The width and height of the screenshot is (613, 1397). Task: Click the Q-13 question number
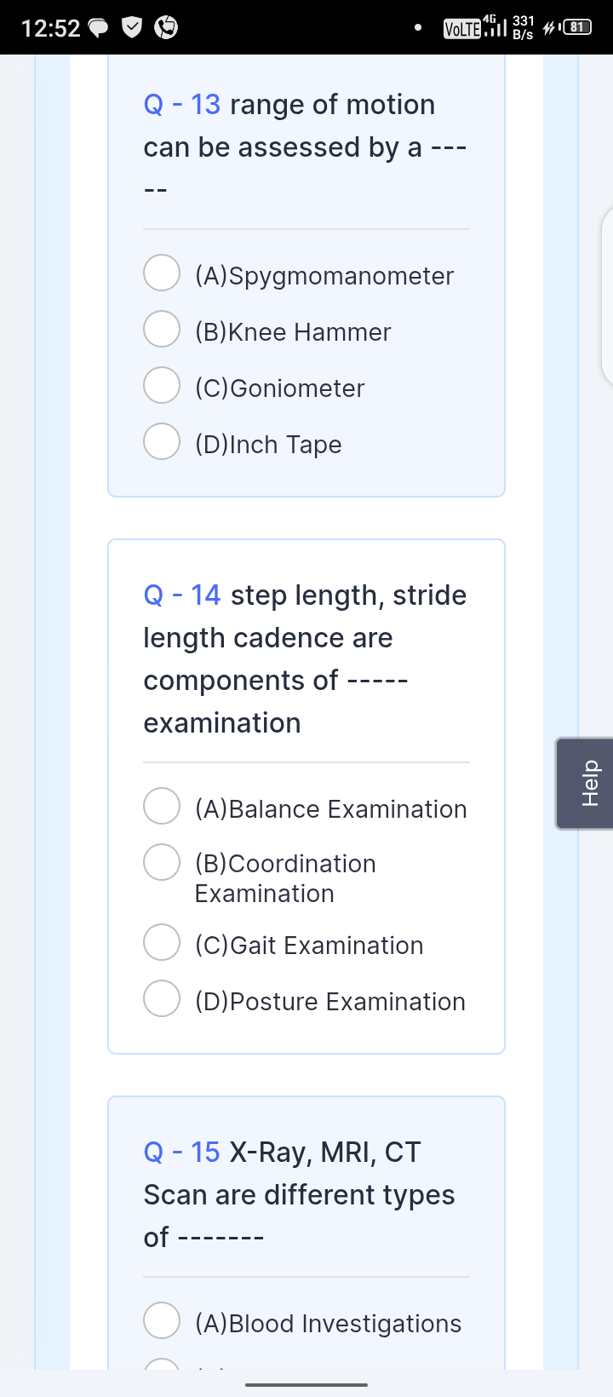pyautogui.click(x=182, y=105)
